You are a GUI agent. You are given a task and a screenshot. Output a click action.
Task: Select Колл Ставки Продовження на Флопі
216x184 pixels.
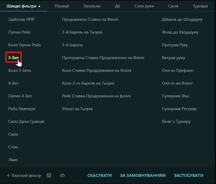[x=97, y=70]
